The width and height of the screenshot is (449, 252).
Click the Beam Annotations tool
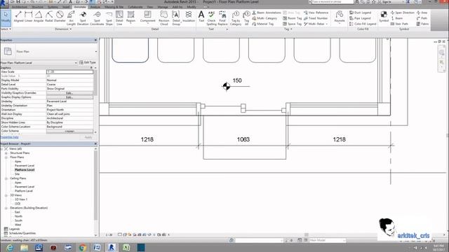[267, 13]
